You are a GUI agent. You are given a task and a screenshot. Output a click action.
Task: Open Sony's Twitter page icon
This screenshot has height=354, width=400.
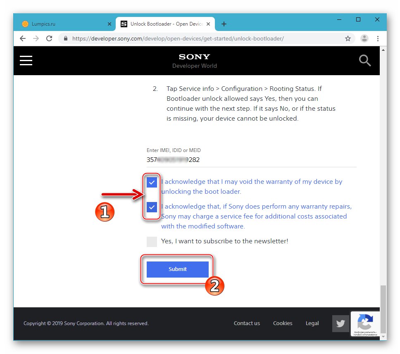point(340,324)
